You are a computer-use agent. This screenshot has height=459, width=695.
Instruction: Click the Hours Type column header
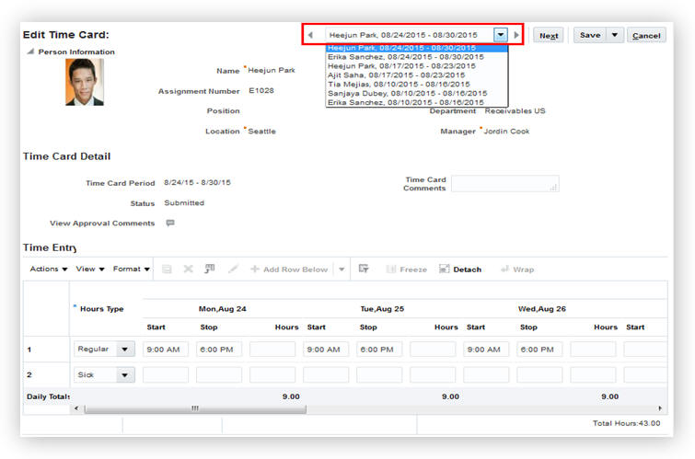click(x=101, y=309)
